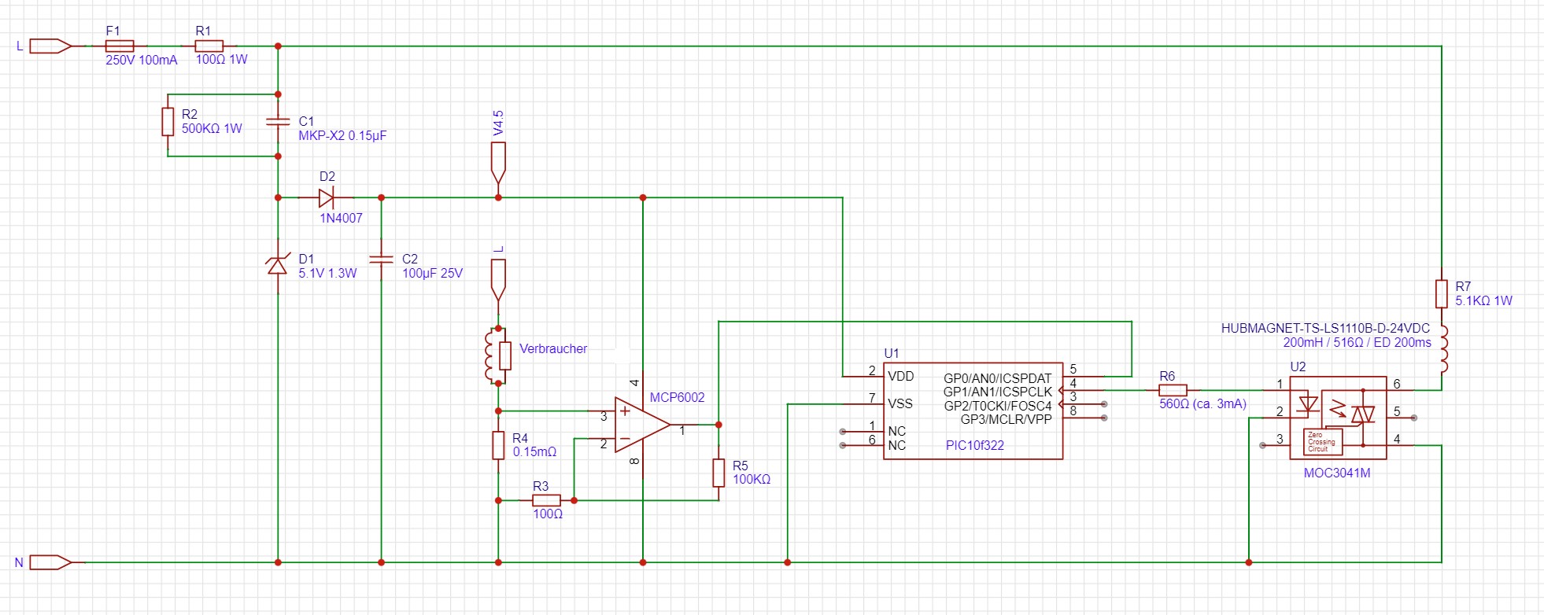Click the R3 100Ω resistor symbol
1544x615 pixels.
[x=546, y=500]
